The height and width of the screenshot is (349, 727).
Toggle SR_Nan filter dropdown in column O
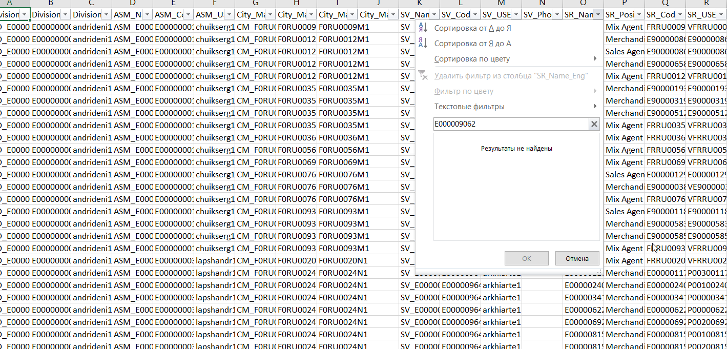pos(598,15)
